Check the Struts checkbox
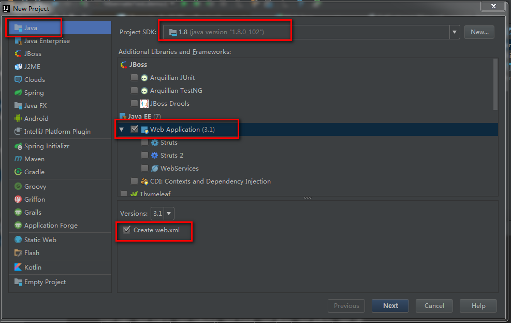511x323 pixels. click(144, 142)
